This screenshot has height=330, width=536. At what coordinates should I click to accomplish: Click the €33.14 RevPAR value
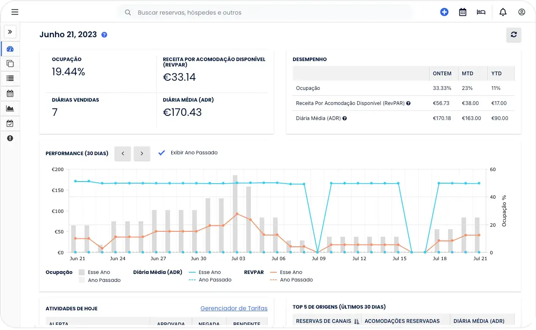[179, 77]
